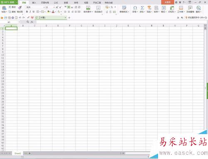Click the Filter funnel icon
This screenshot has width=208, height=159.
[149, 7]
